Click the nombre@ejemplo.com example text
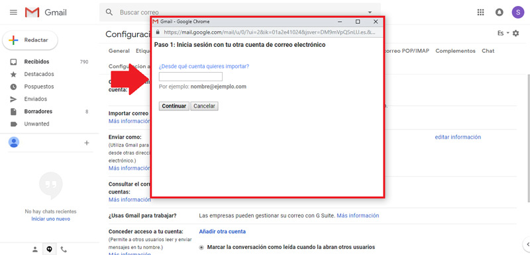Viewport: 530px width, 255px height. 219,87
